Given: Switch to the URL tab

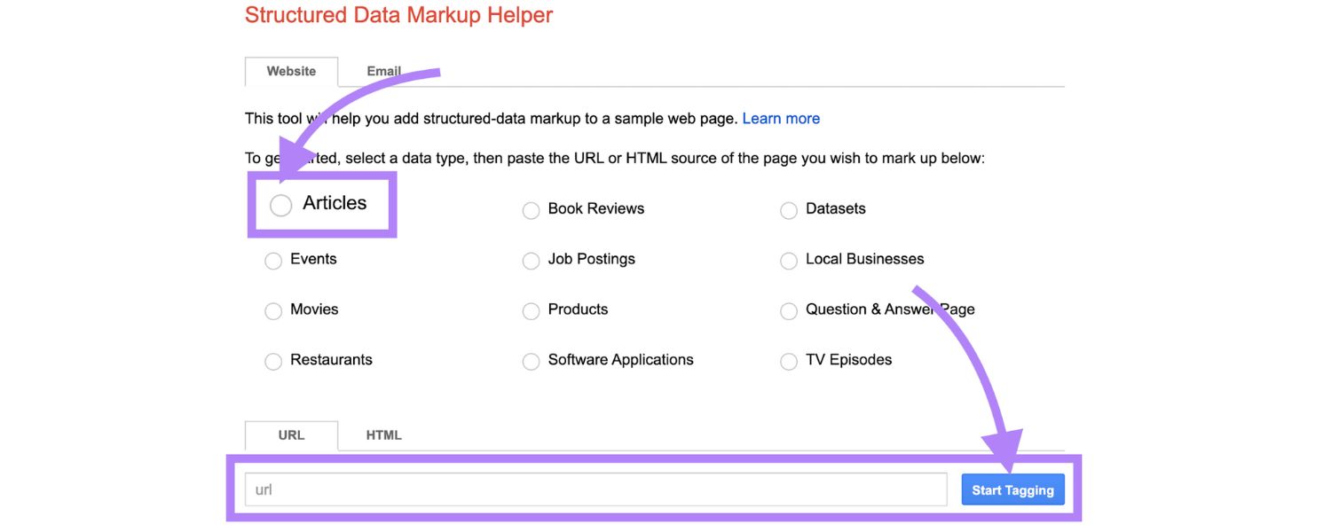Looking at the screenshot, I should click(x=292, y=434).
